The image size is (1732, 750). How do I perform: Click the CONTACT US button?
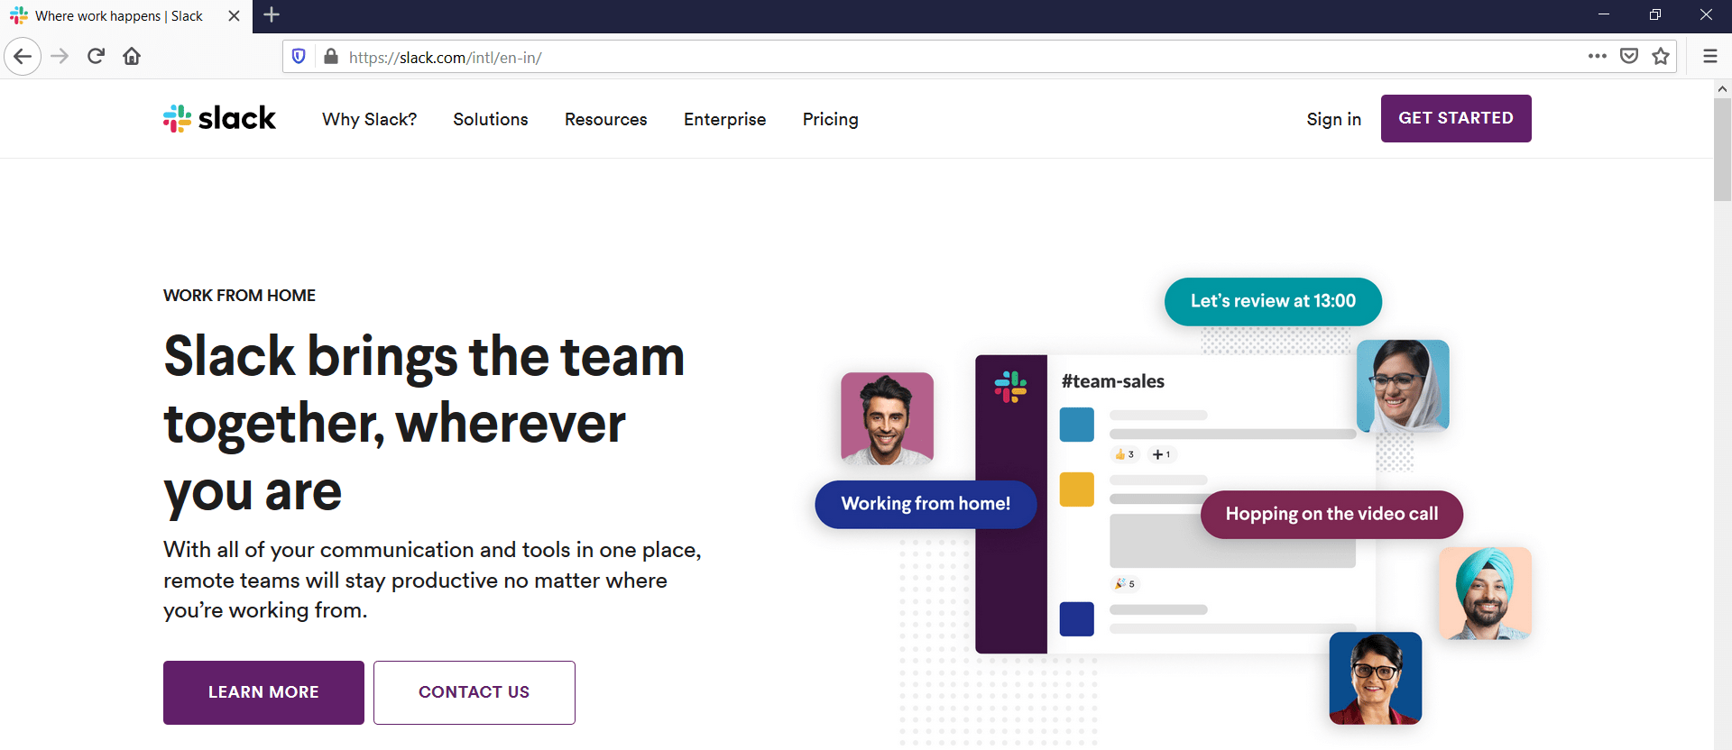tap(474, 692)
